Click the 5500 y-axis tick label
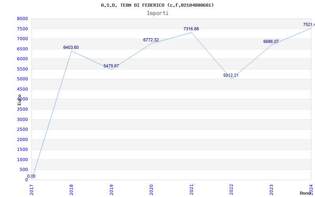The width and height of the screenshot is (315, 197). click(x=22, y=69)
